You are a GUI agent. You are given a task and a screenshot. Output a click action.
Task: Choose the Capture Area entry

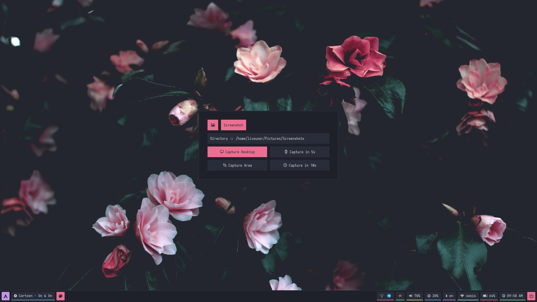point(237,165)
